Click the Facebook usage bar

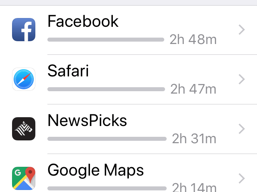(106, 40)
